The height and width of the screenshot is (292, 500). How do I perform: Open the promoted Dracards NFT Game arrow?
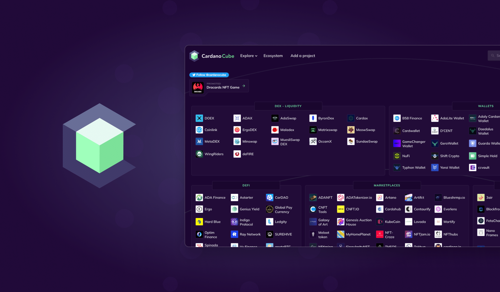pos(244,86)
